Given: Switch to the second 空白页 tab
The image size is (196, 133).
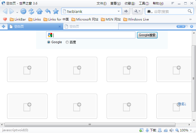Looking at the screenshot, I should click(x=91, y=27).
